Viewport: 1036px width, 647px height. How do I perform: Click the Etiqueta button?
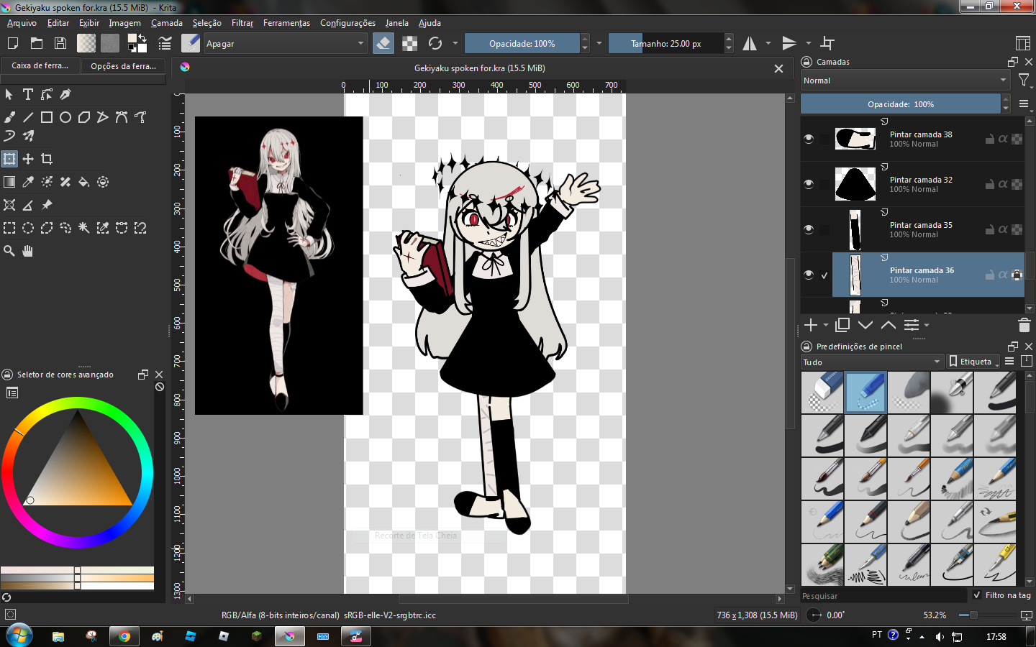click(x=974, y=362)
